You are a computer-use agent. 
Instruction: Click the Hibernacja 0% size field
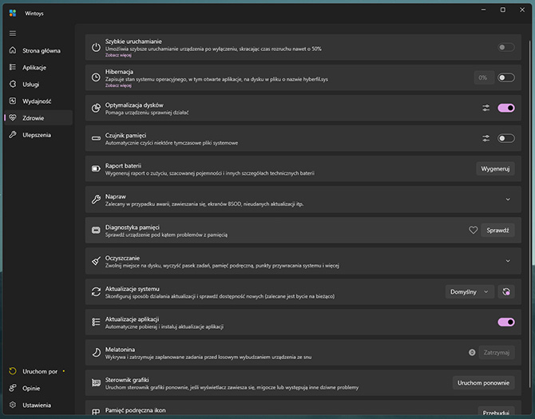pyautogui.click(x=483, y=77)
